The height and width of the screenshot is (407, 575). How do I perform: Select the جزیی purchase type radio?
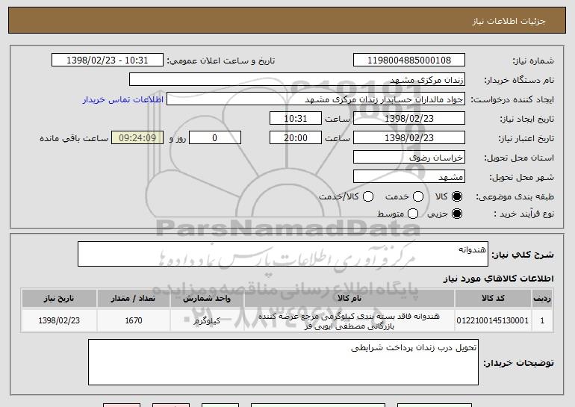pyautogui.click(x=457, y=214)
